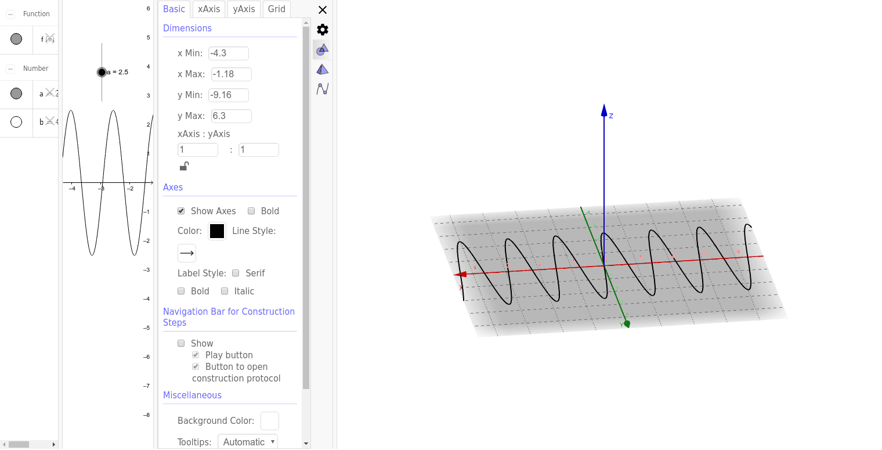The image size is (882, 450).
Task: Open the 3D Graphics settings pyramid icon
Action: 322,69
